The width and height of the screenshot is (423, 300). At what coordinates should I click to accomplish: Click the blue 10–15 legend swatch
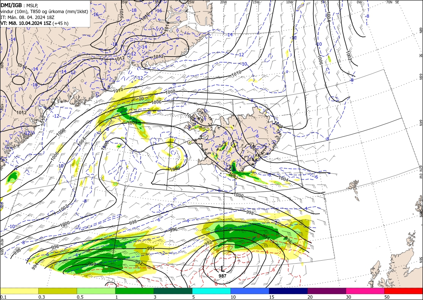(250, 291)
